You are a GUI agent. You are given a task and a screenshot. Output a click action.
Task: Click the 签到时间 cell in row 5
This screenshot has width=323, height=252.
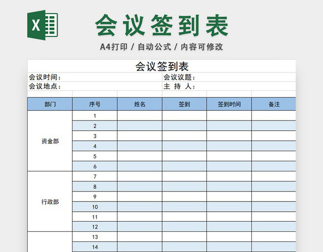click(229, 156)
